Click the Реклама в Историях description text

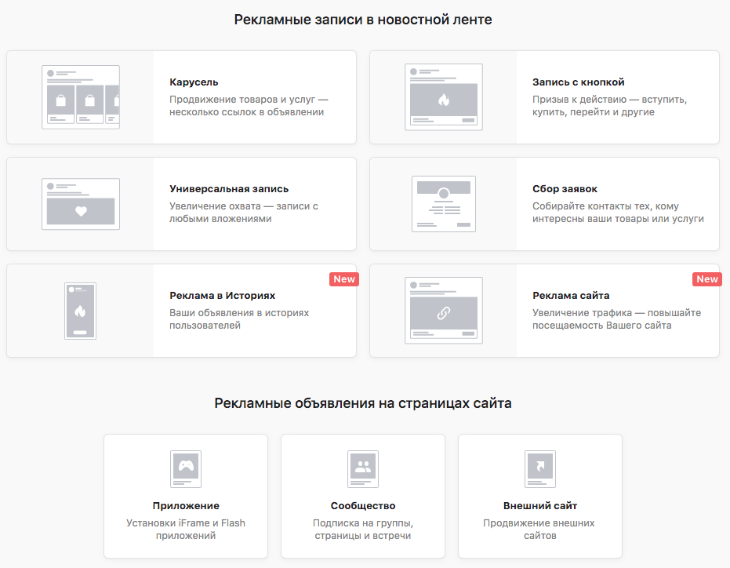point(239,319)
